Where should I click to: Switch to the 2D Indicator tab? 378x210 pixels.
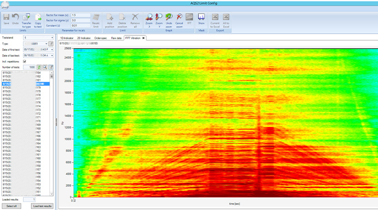(84, 38)
